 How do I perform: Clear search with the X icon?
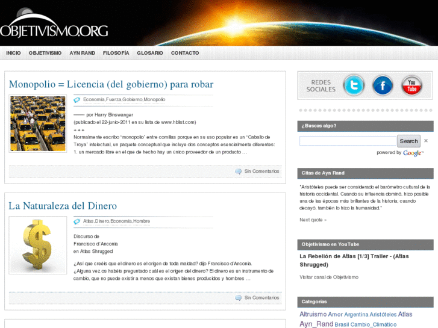[426, 141]
